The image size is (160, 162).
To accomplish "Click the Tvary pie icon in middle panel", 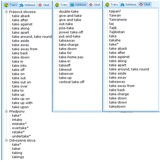I will (x=57, y=5).
